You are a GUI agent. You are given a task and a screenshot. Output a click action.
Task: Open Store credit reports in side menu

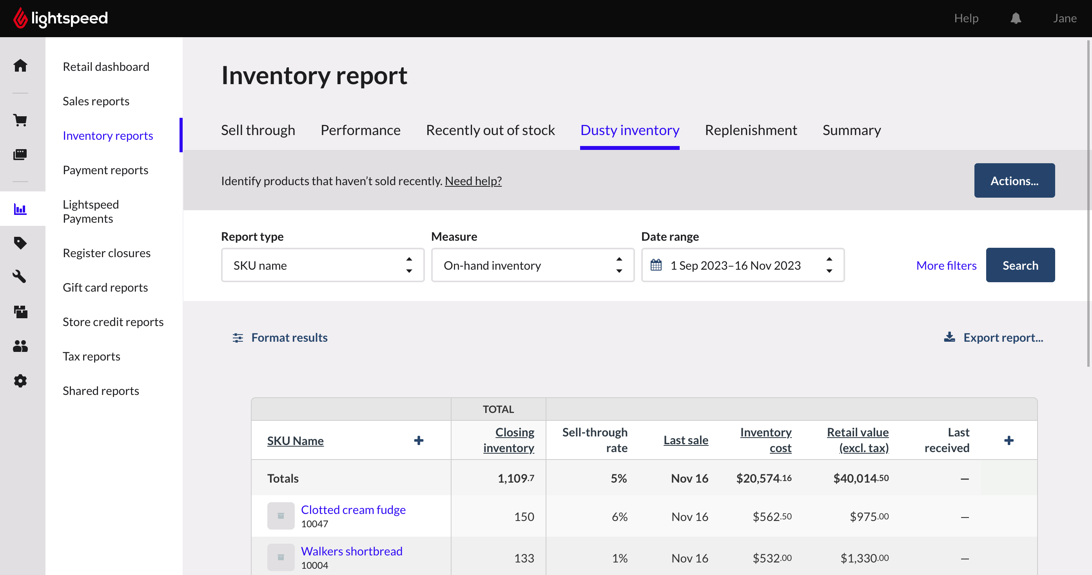pos(113,322)
